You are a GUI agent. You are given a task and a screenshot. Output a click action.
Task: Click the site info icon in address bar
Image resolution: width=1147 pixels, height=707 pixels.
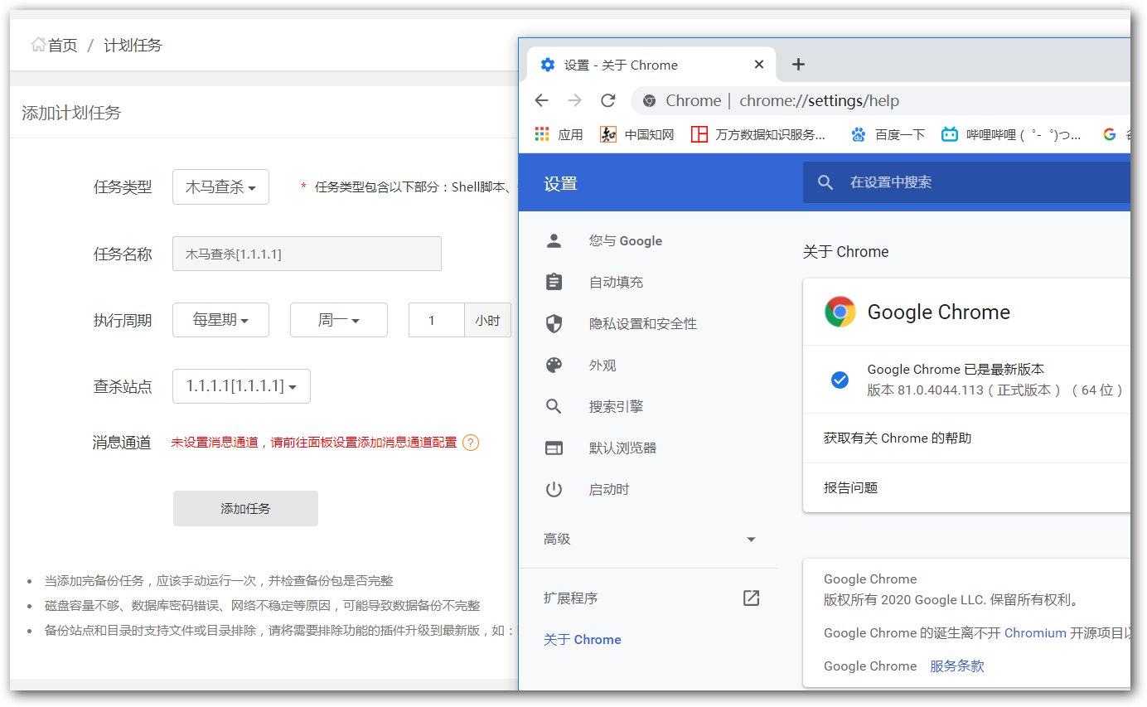click(649, 100)
